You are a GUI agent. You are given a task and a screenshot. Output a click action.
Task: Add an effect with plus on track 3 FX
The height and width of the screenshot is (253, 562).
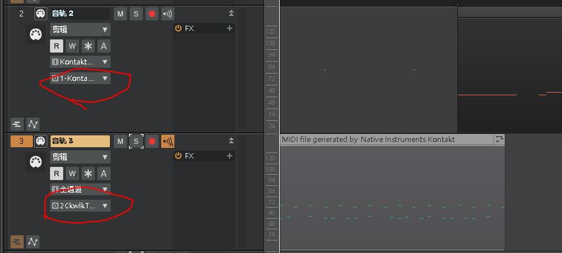(230, 156)
